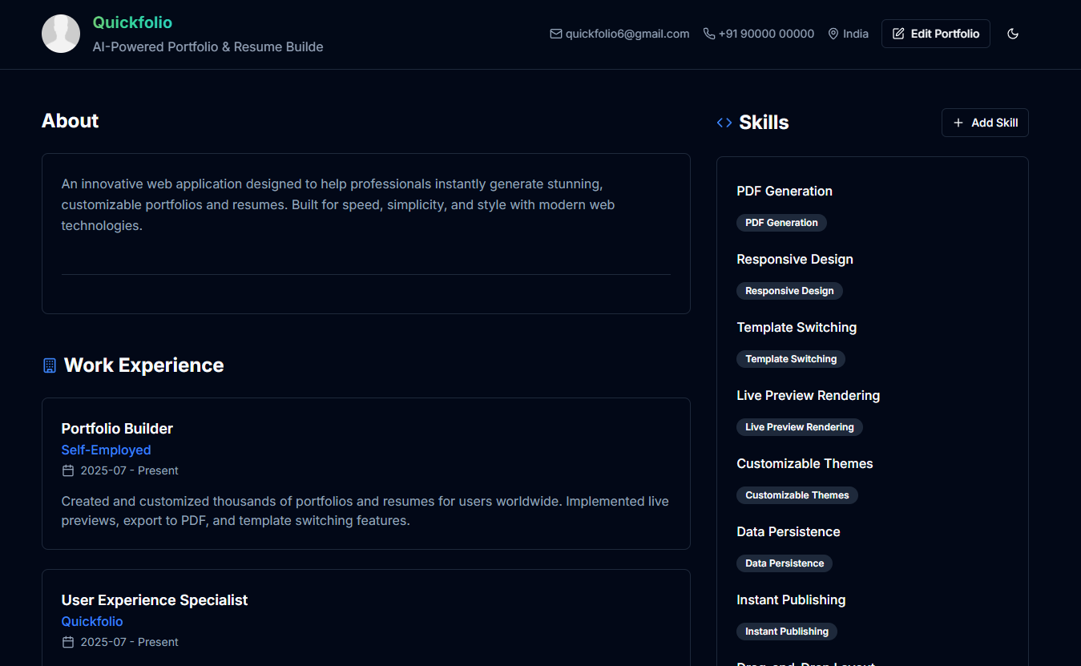Click the code brackets icon beside Skills
Viewport: 1081px width, 666px height.
coord(724,123)
